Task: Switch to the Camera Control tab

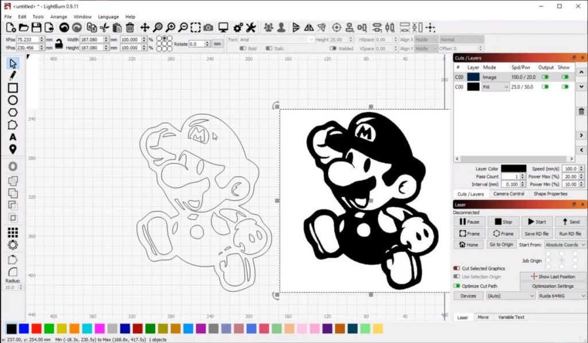Action: point(508,194)
